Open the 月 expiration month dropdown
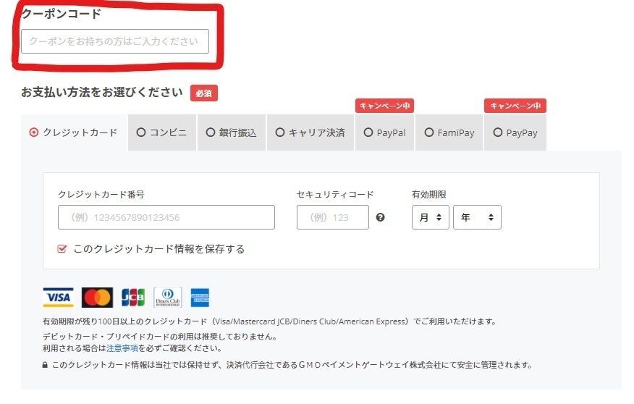634x404 pixels. [430, 217]
